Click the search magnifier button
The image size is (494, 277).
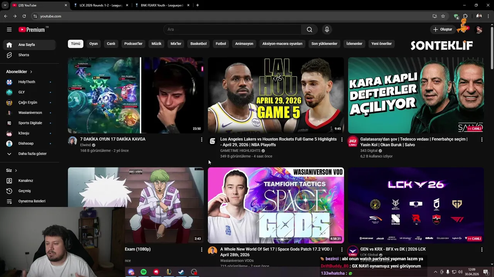pos(310,30)
